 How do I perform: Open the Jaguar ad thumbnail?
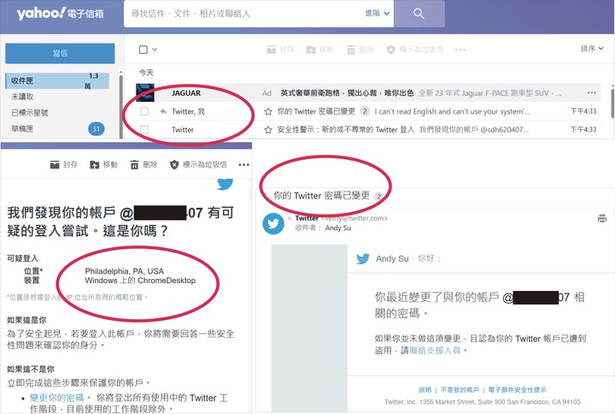[x=145, y=93]
